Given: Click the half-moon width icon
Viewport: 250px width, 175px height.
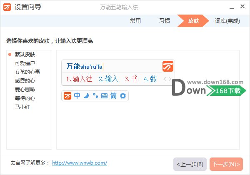Looking at the screenshot, I should 86,96.
